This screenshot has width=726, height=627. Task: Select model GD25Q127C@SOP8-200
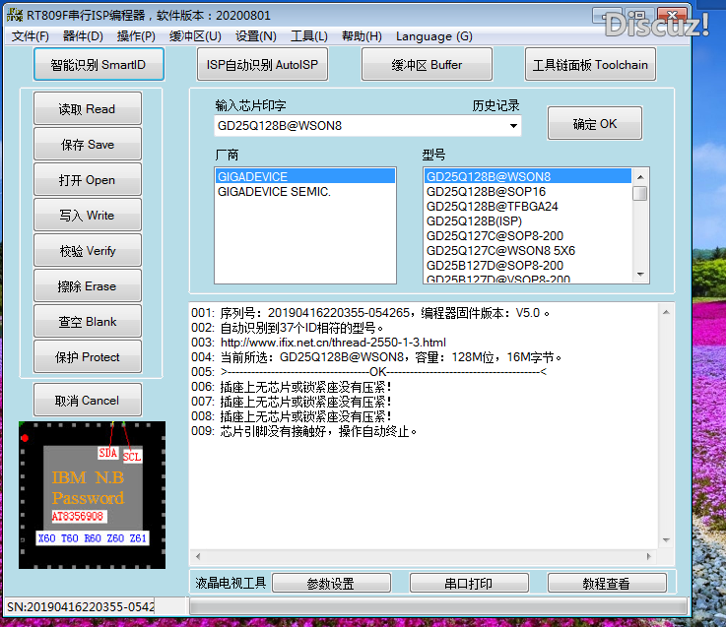527,235
